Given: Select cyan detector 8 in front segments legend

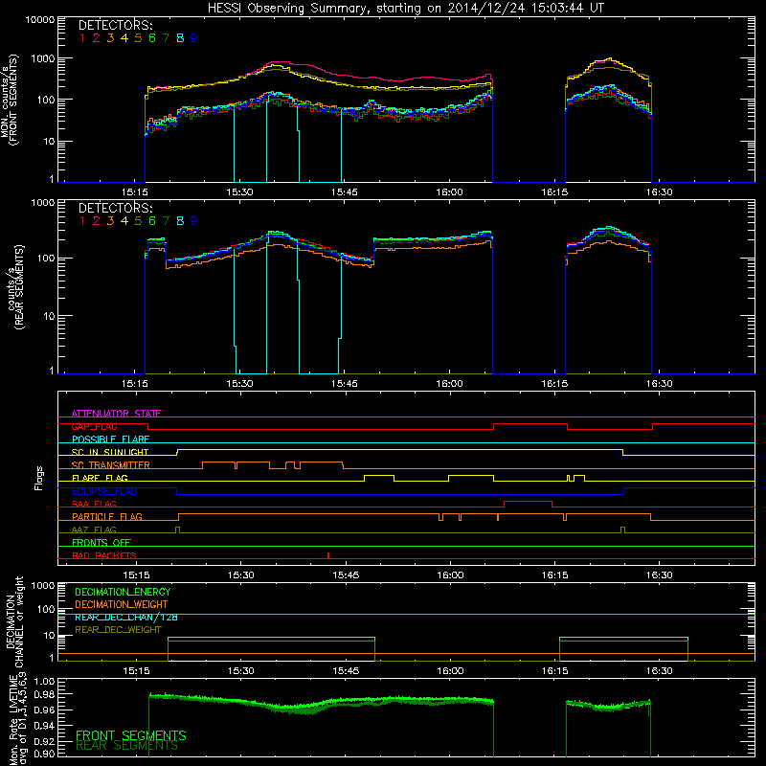Looking at the screenshot, I should click(x=180, y=38).
